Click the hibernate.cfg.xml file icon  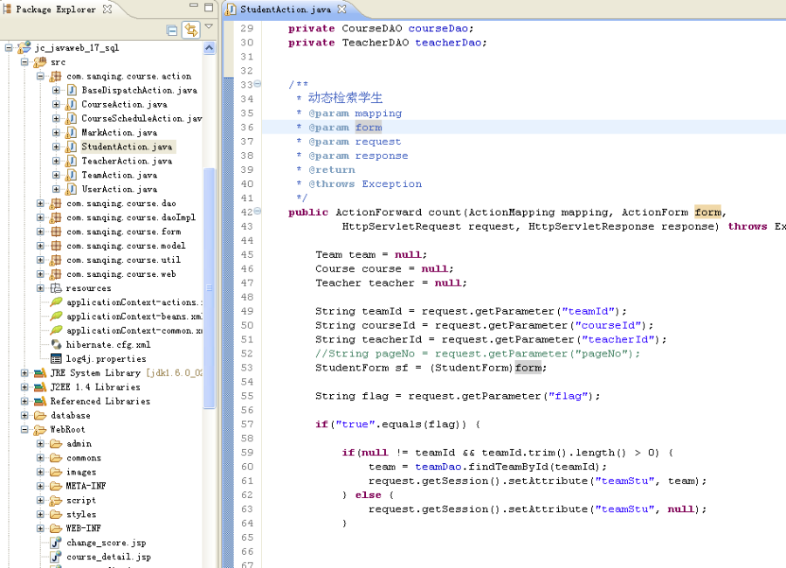(x=58, y=344)
